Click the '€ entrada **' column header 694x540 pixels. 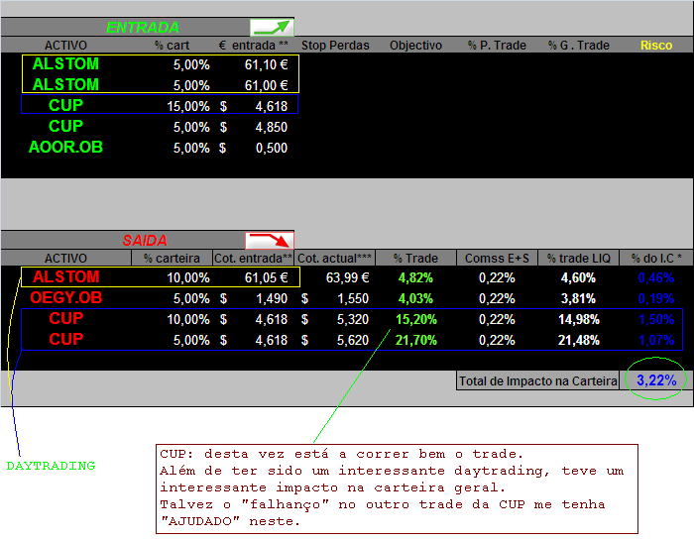(x=254, y=46)
